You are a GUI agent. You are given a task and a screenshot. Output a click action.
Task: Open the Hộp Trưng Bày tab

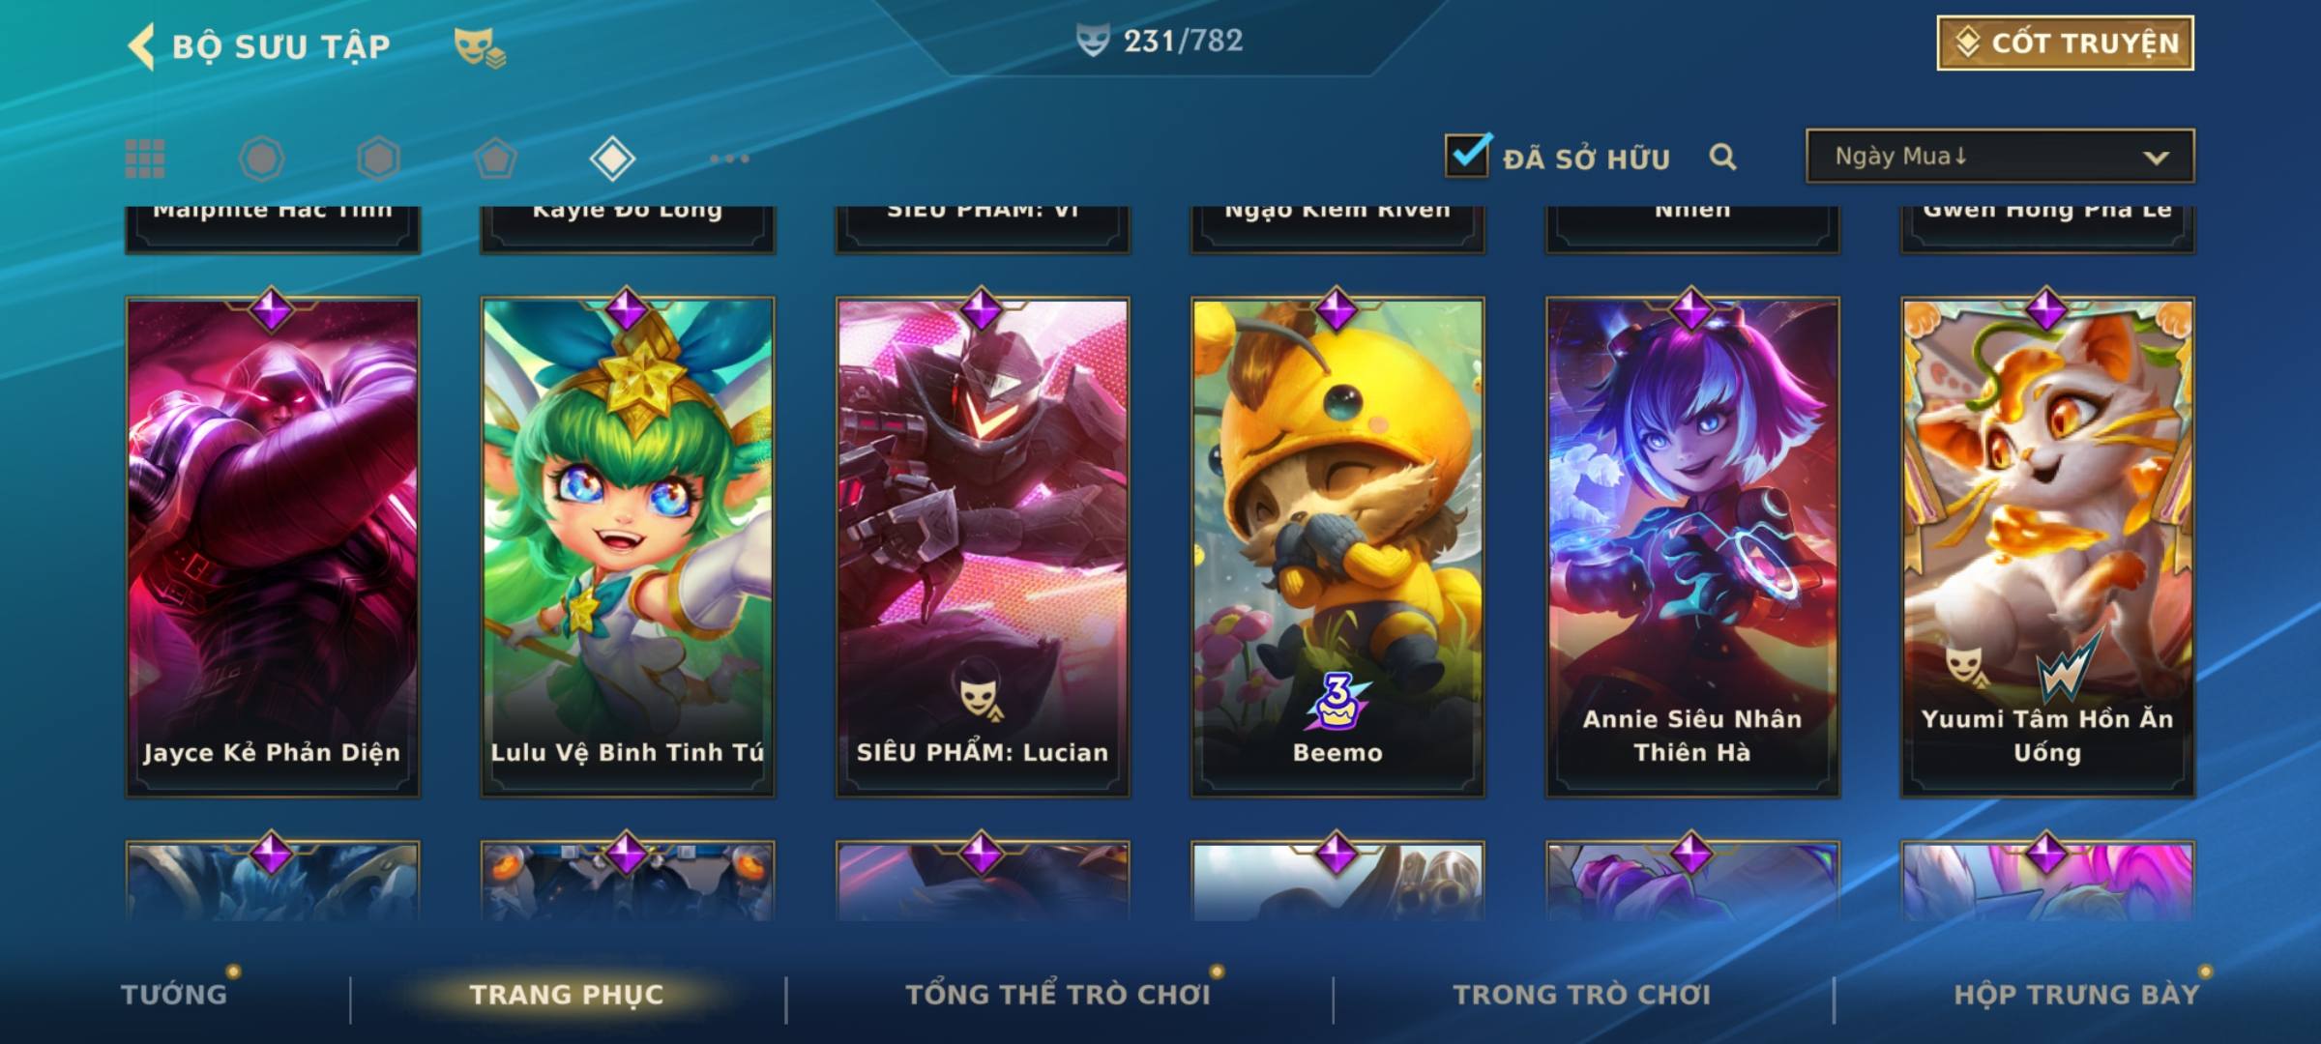[x=2076, y=994]
